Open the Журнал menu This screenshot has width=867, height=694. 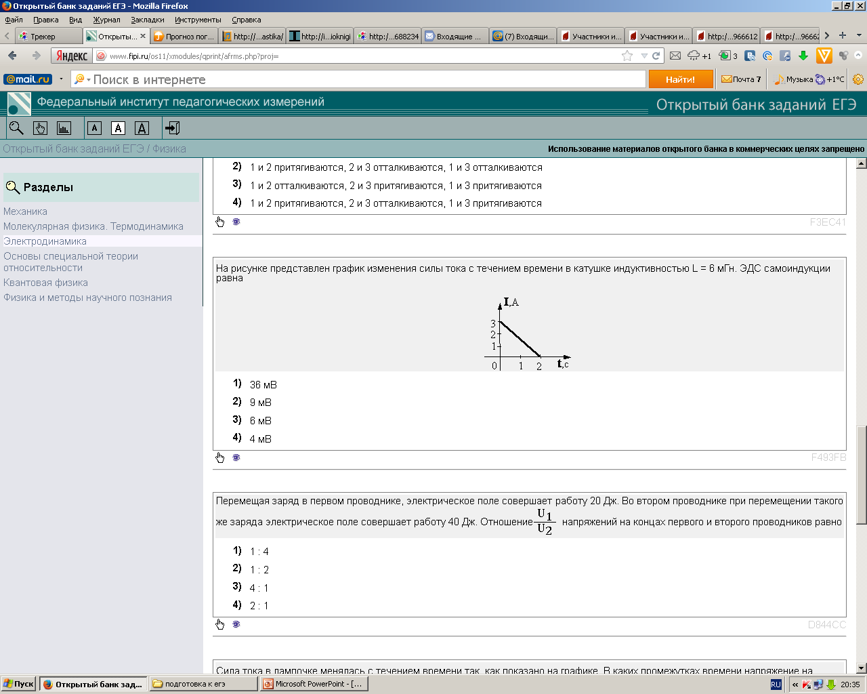coord(106,20)
